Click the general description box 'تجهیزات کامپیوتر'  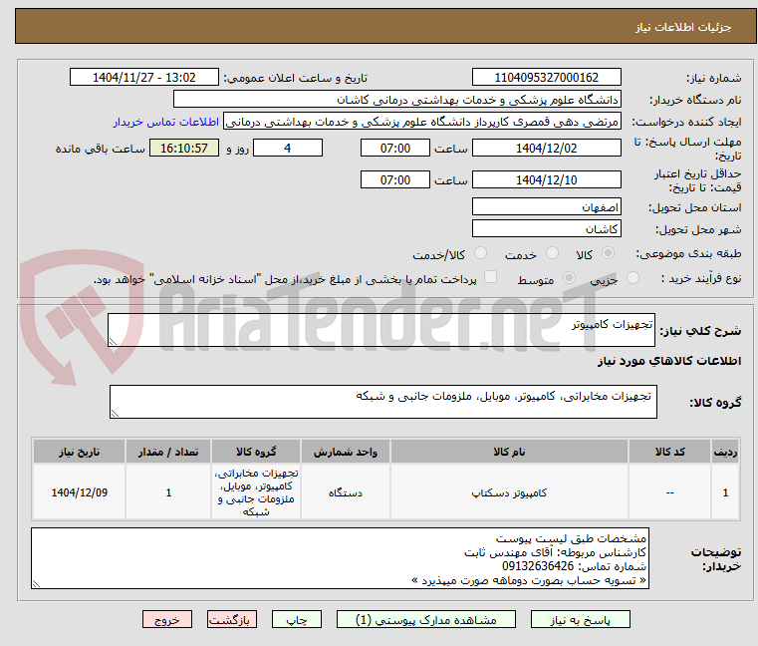(x=381, y=330)
